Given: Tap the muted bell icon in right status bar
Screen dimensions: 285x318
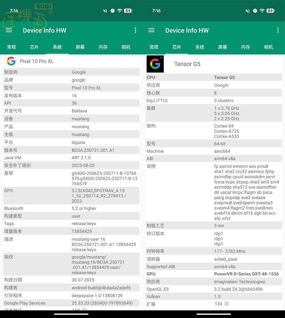Looking at the screenshot, I should point(247,11).
